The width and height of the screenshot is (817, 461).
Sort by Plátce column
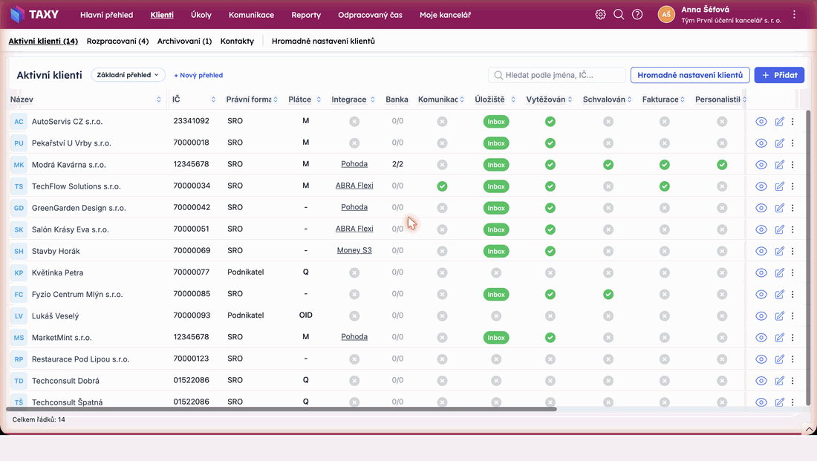(319, 99)
